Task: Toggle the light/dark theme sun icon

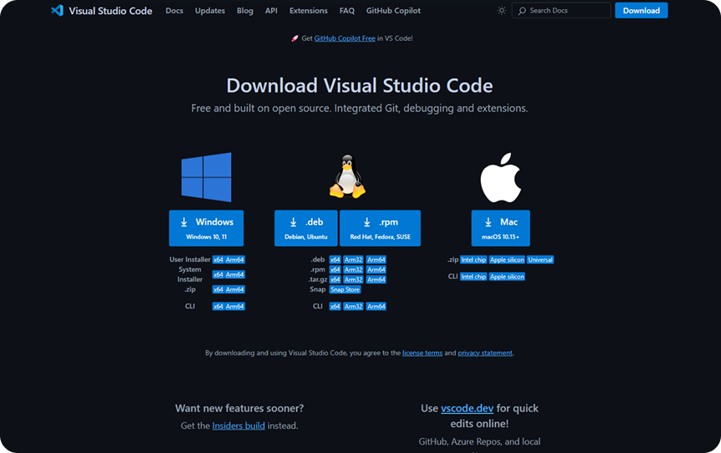Action: point(501,11)
